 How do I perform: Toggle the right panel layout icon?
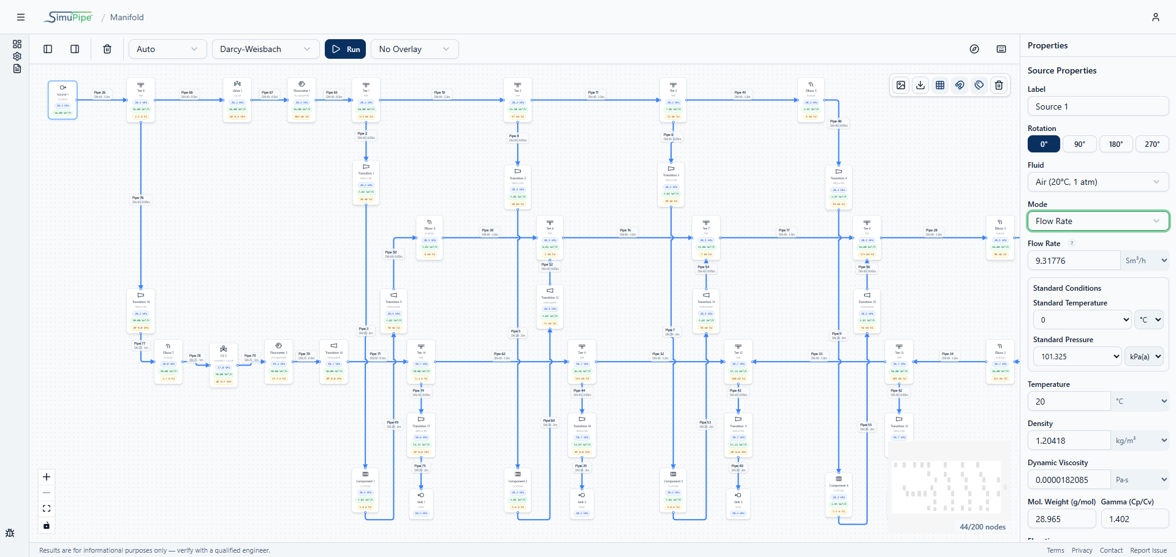tap(75, 49)
